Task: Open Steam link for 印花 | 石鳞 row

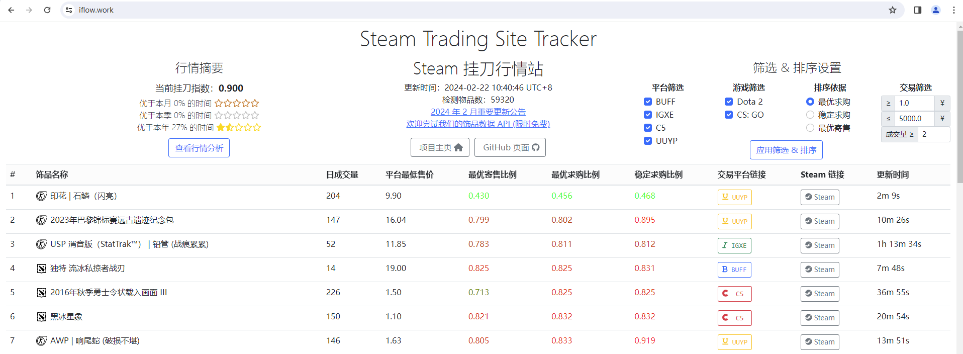Action: tap(820, 197)
